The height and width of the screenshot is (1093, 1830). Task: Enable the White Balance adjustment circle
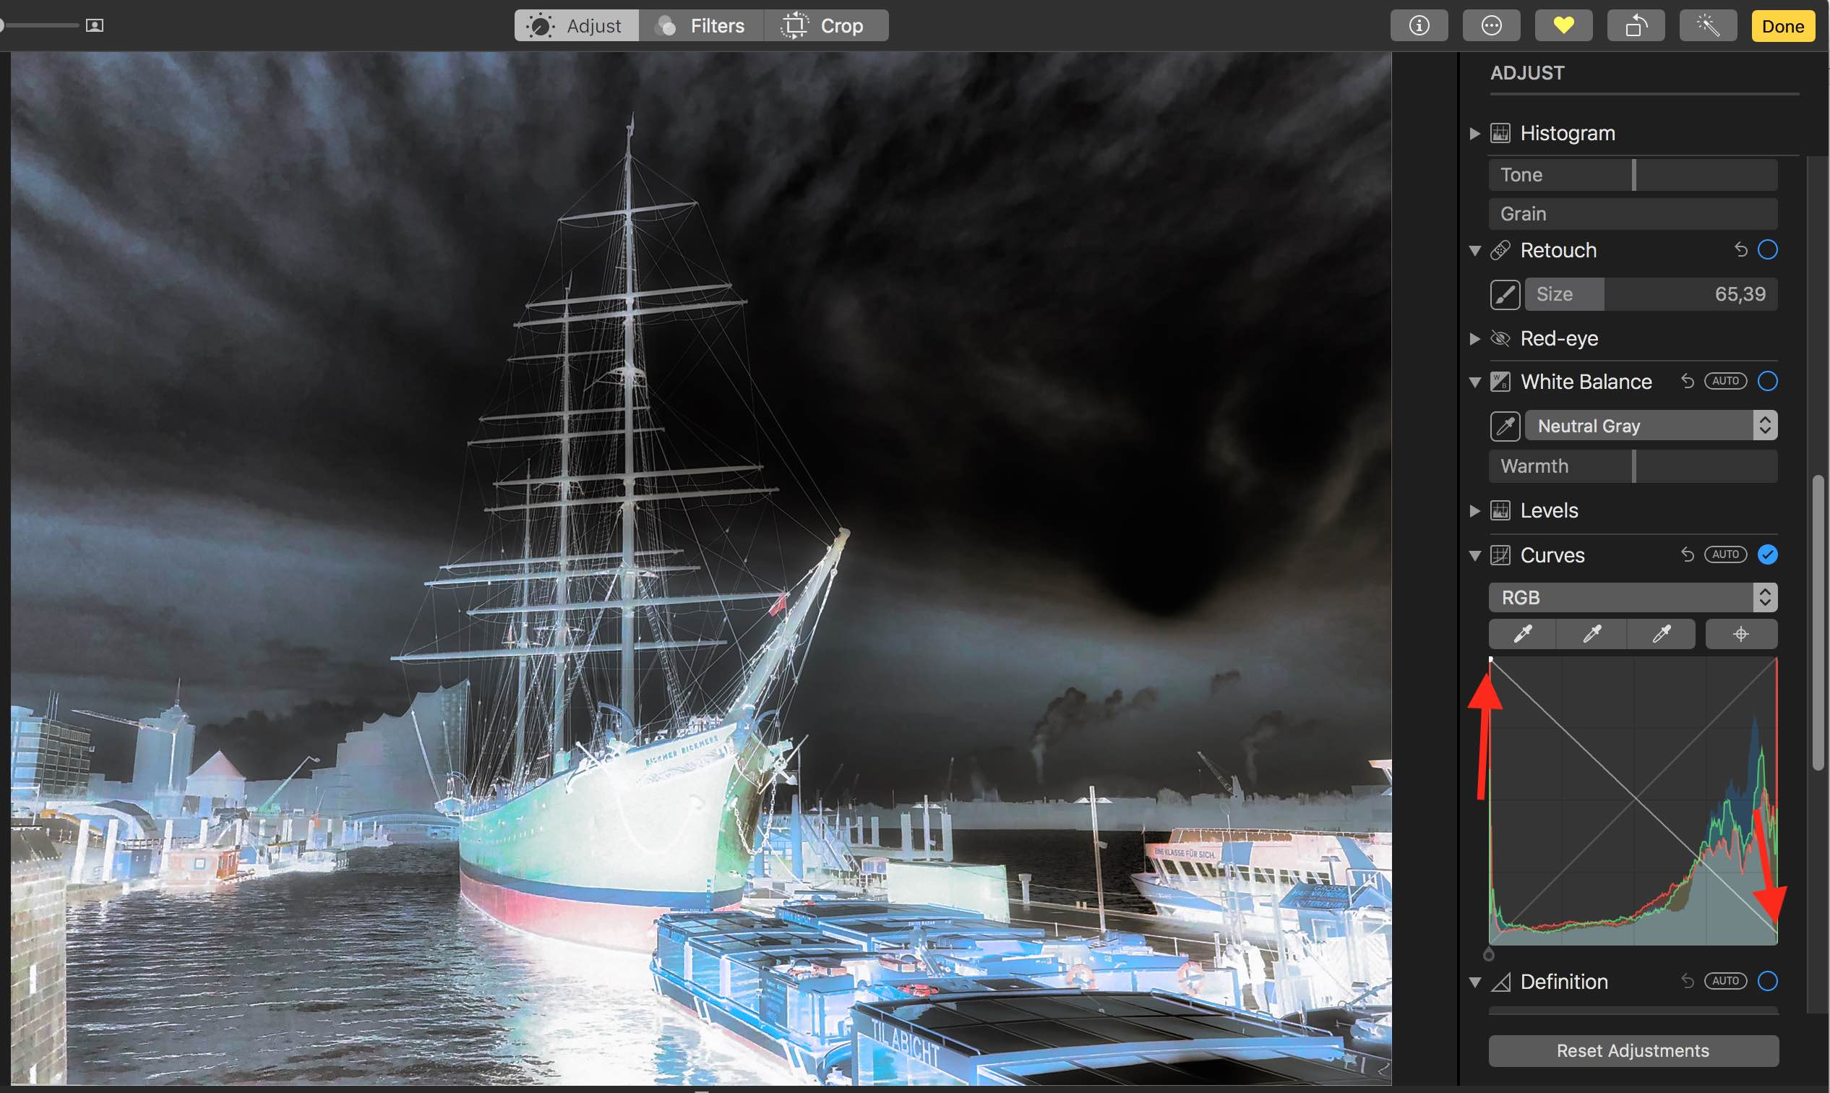pos(1767,382)
